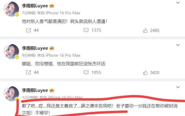Open profile avatar of third post
Image resolution: width=185 pixels, height=116 pixels.
click(11, 94)
